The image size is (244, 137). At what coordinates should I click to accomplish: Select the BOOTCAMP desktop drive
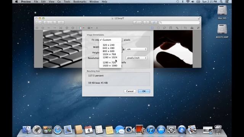point(222,31)
